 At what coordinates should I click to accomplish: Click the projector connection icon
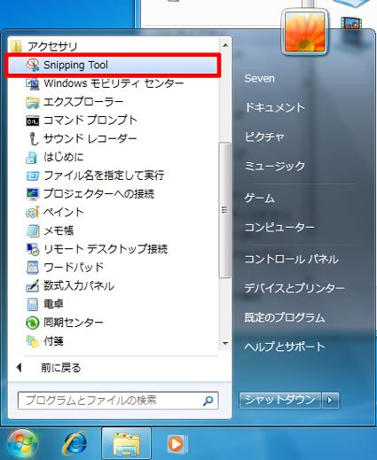(x=33, y=194)
